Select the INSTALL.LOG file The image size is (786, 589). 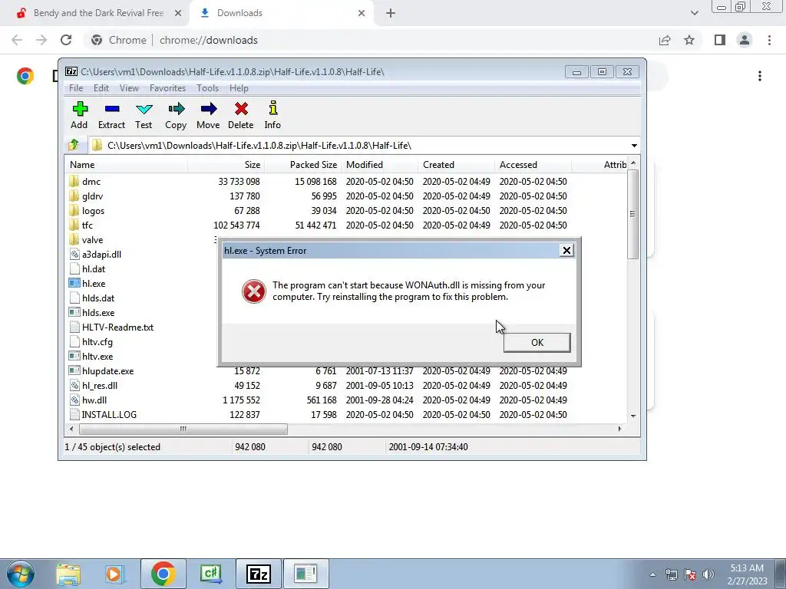102,414
